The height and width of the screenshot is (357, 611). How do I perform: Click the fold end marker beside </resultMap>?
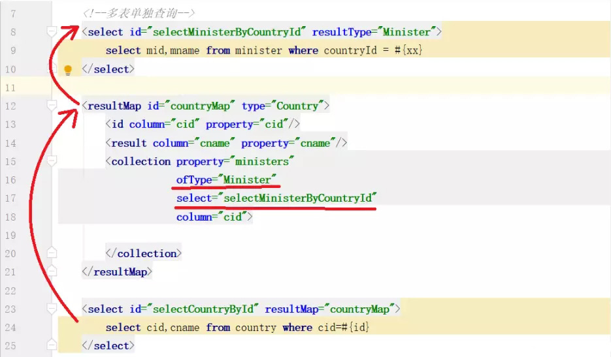[52, 271]
